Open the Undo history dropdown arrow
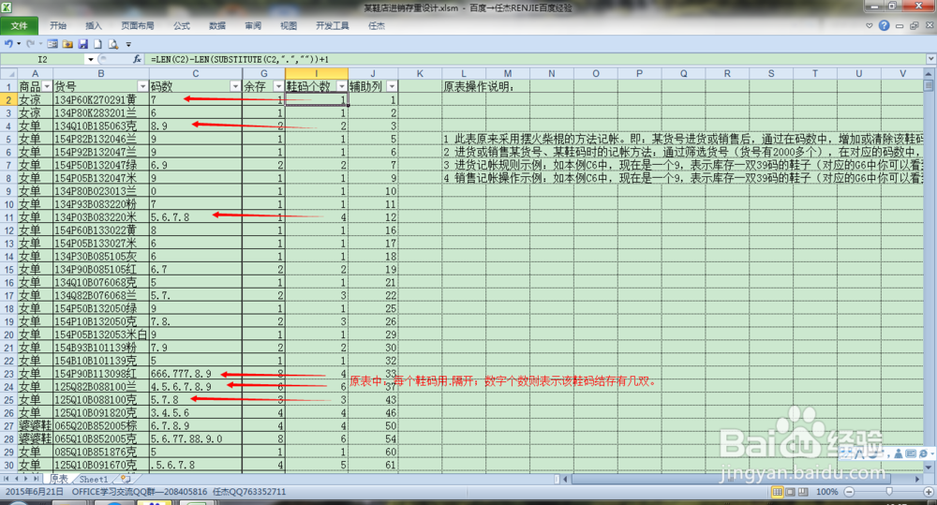The image size is (937, 505). click(19, 44)
